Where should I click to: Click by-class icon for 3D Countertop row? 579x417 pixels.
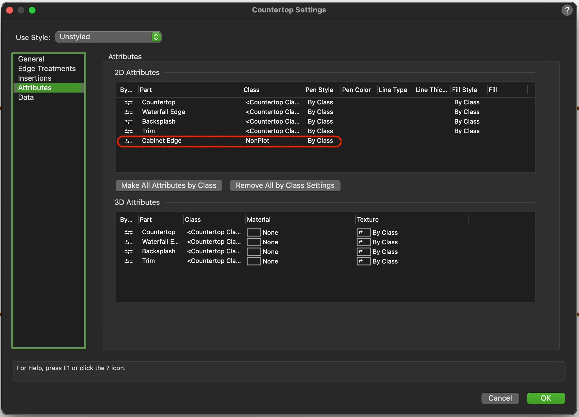pos(129,232)
